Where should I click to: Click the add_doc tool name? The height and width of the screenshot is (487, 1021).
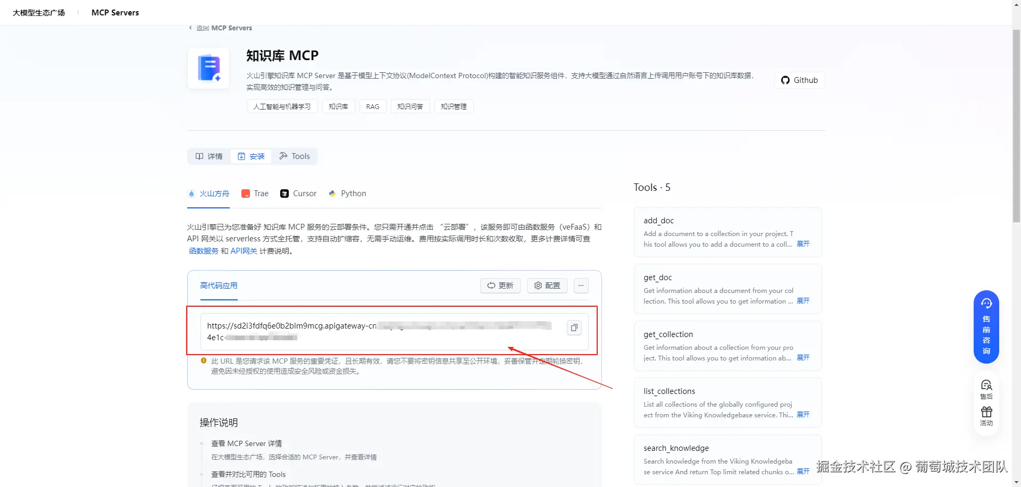tap(658, 221)
